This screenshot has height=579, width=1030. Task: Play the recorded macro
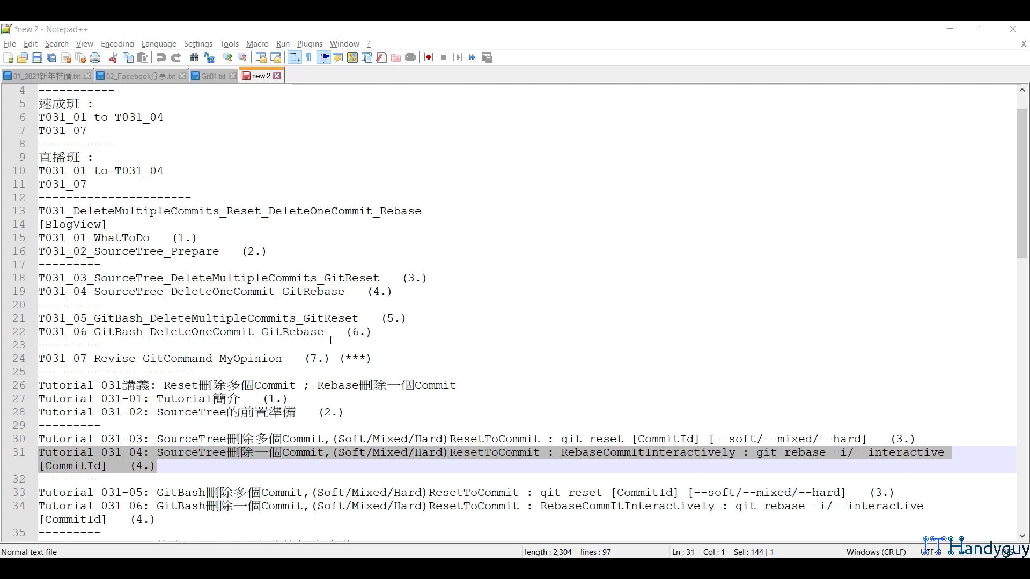[458, 57]
